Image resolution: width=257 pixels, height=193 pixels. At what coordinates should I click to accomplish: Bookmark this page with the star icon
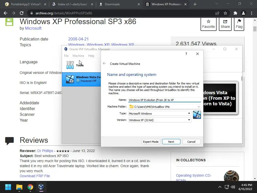(225, 13)
